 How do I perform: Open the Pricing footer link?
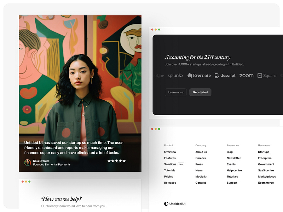tap(168, 176)
